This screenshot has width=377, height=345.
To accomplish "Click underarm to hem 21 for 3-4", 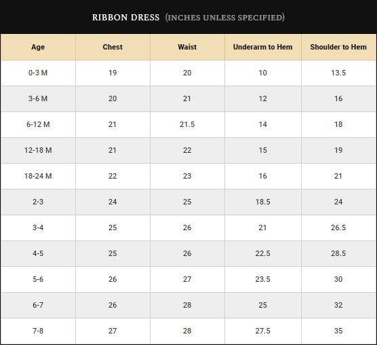I will [263, 228].
